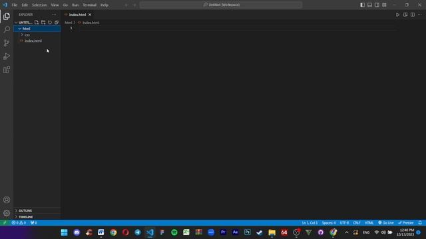Click the Run play icon in the editor toolbar
The width and height of the screenshot is (426, 239).
(x=398, y=15)
